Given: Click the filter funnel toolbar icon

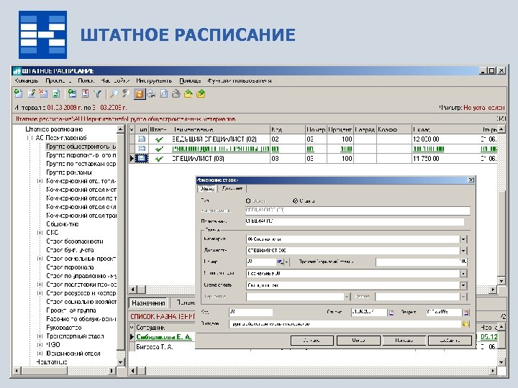Looking at the screenshot, I should tap(97, 93).
